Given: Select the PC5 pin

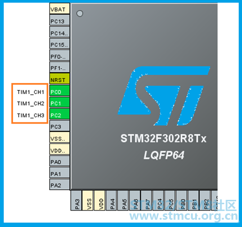Looking at the screenshot, I should point(170,200).
